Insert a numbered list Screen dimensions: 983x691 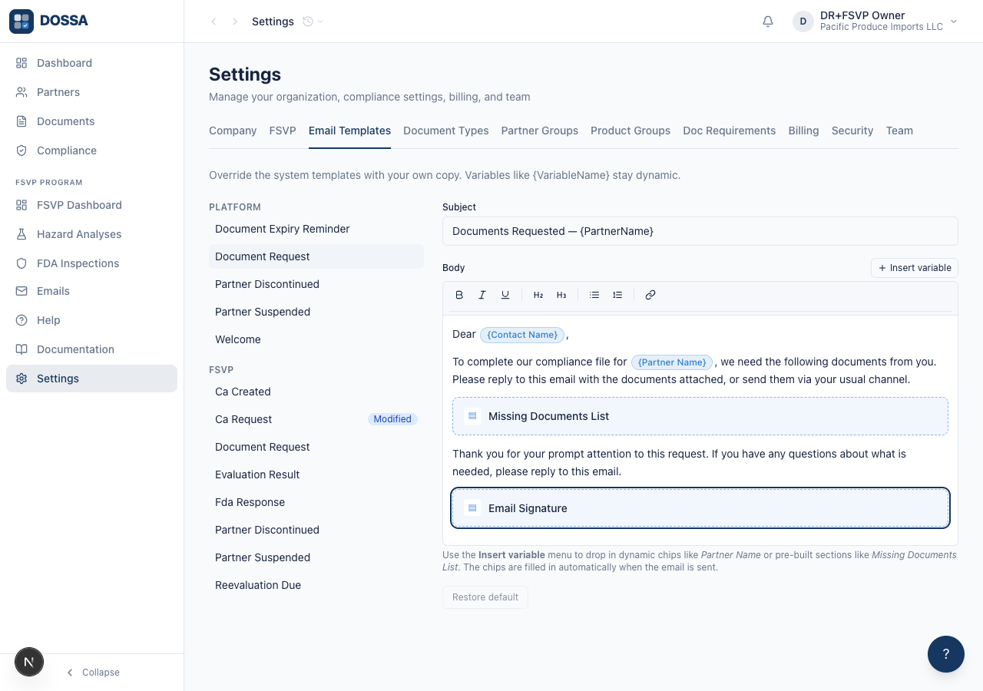tap(617, 295)
